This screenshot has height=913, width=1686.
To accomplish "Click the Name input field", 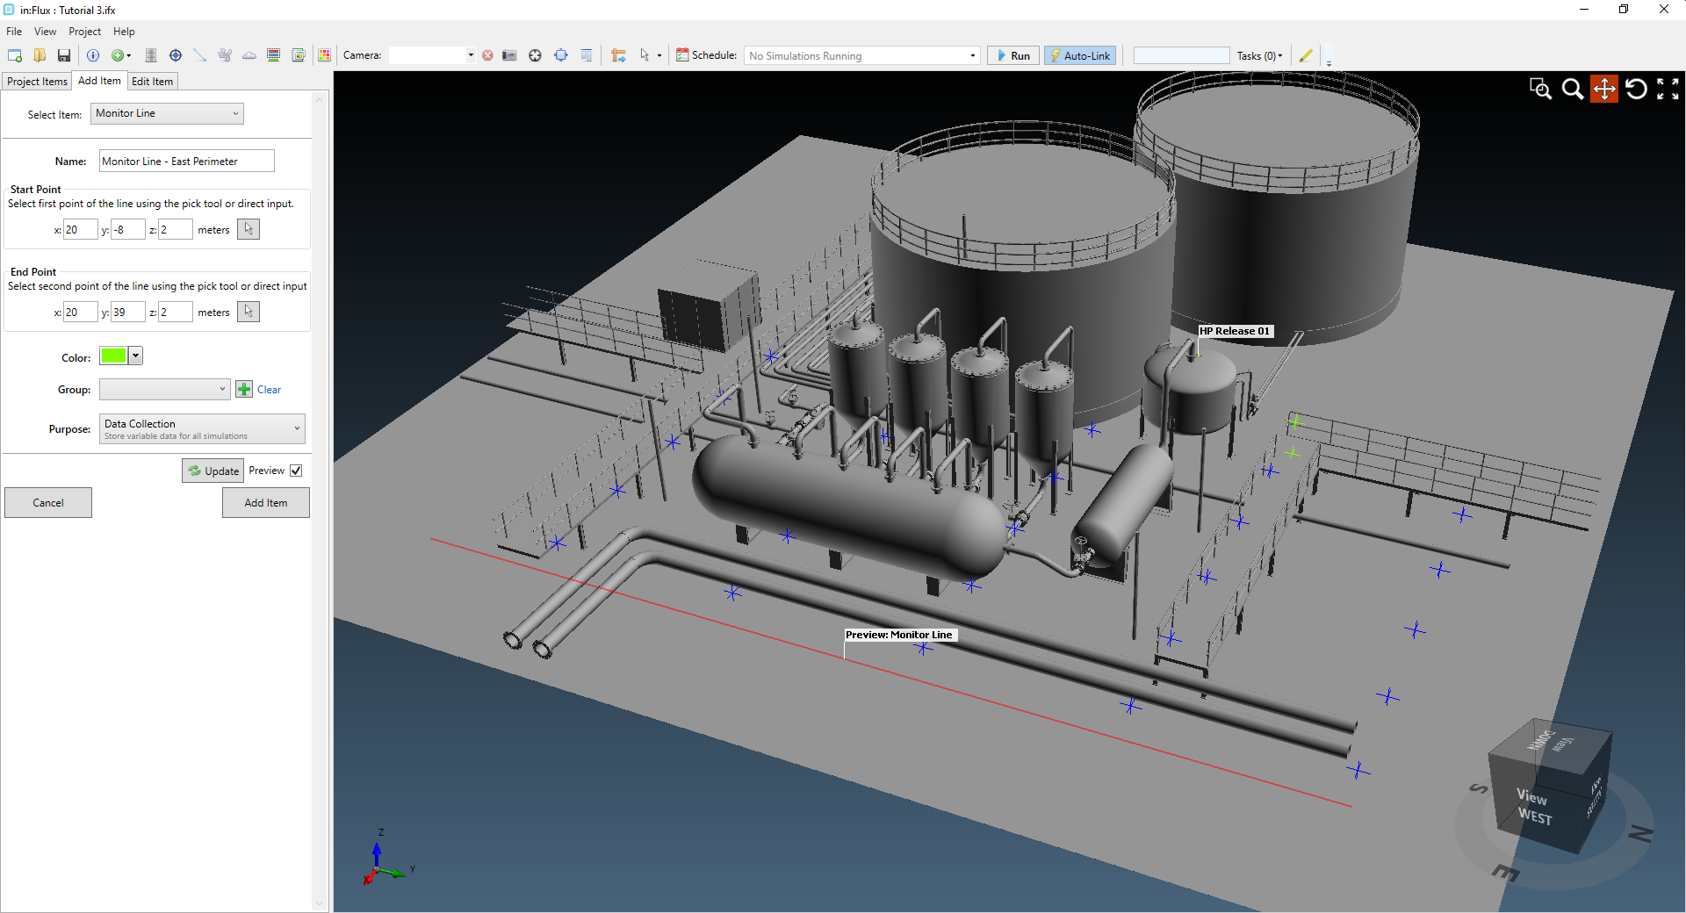I will coord(187,162).
